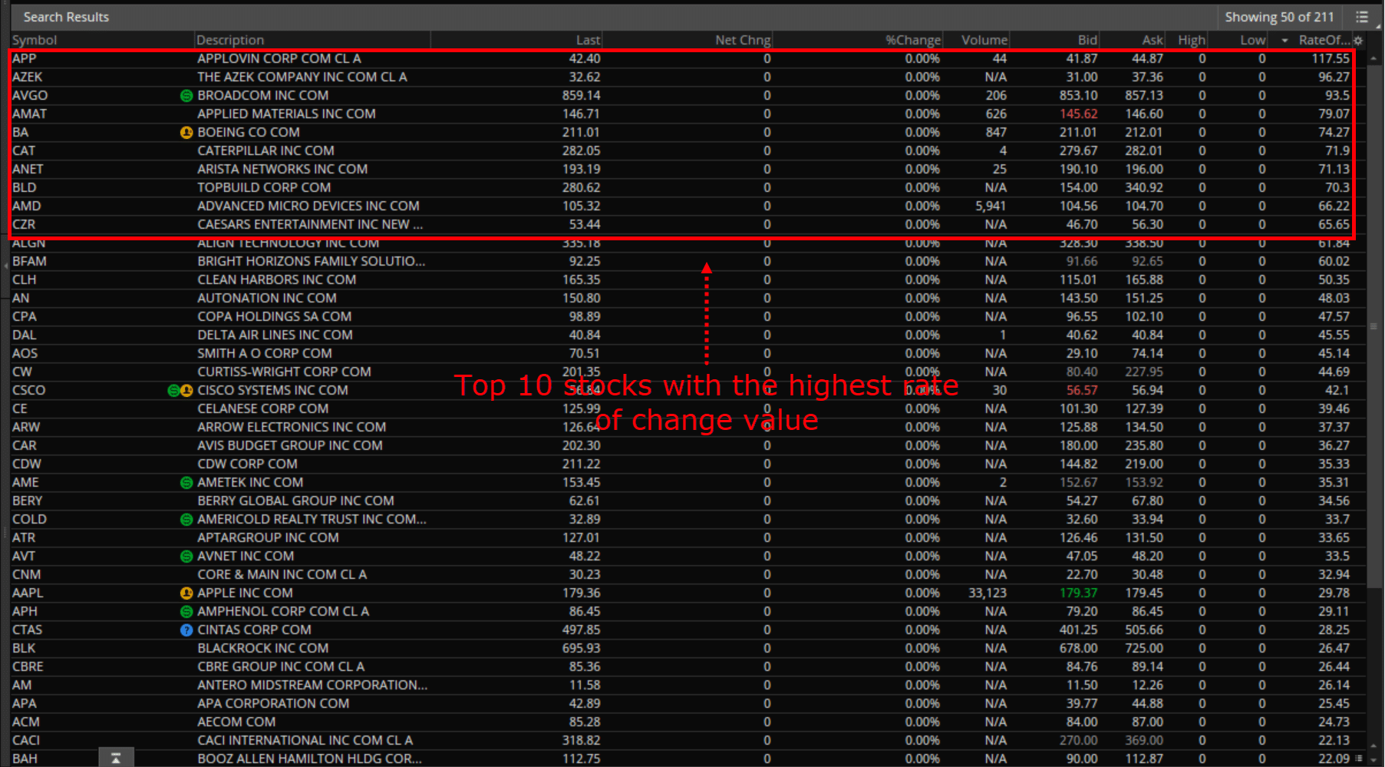Click 'CATERPILLAR INC COM' description
This screenshot has width=1385, height=767.
point(265,150)
